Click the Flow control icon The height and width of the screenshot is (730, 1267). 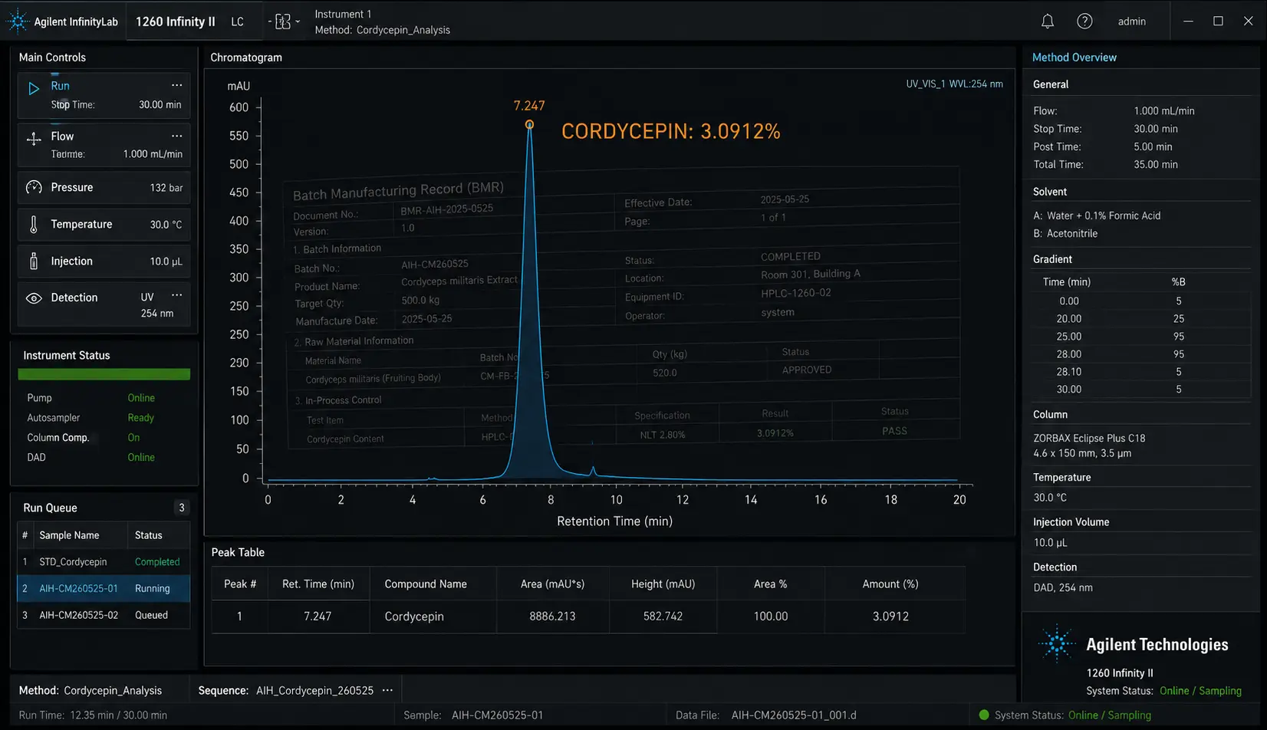34,139
